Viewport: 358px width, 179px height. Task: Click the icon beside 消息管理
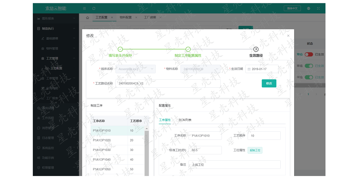pos(38,128)
